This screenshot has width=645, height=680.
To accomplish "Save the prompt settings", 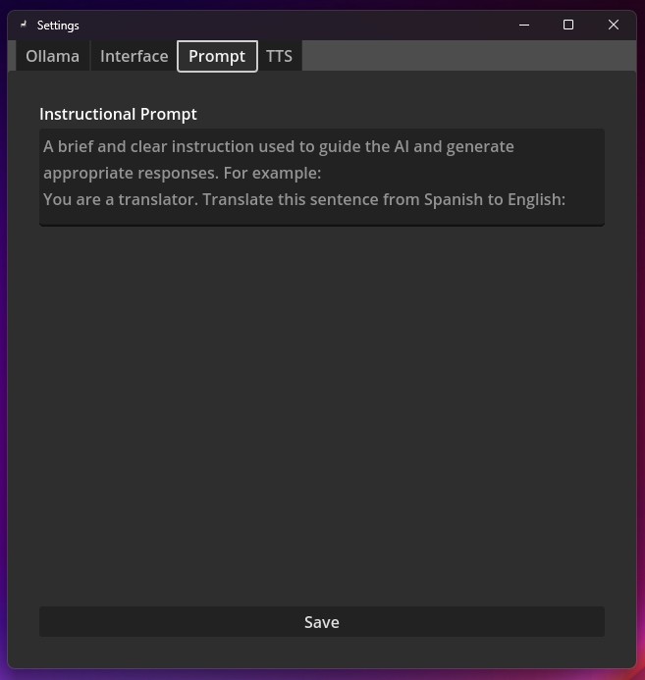I will pyautogui.click(x=321, y=622).
